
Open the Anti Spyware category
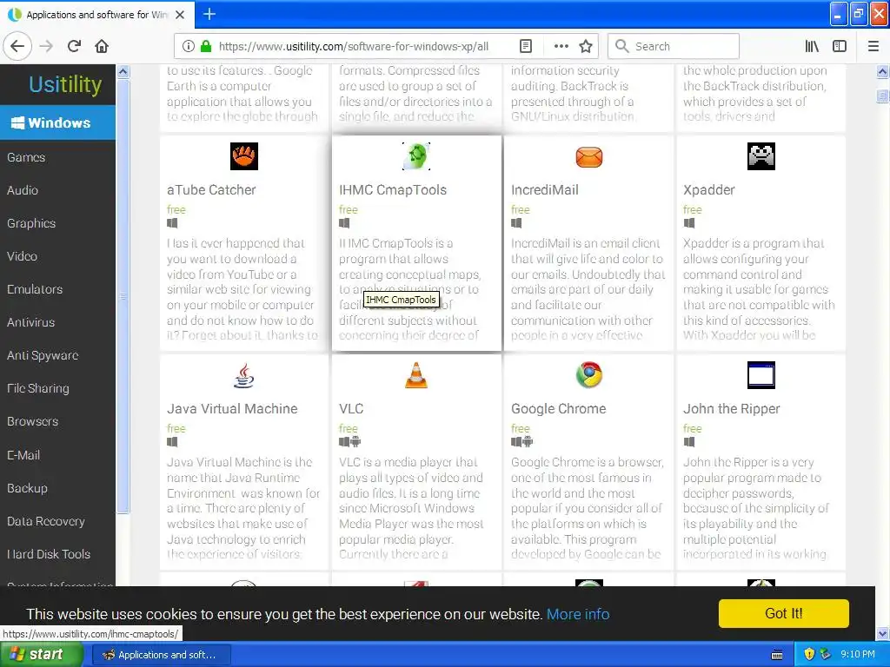[43, 355]
